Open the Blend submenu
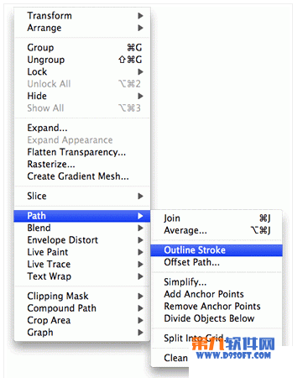308x378 pixels. point(82,228)
